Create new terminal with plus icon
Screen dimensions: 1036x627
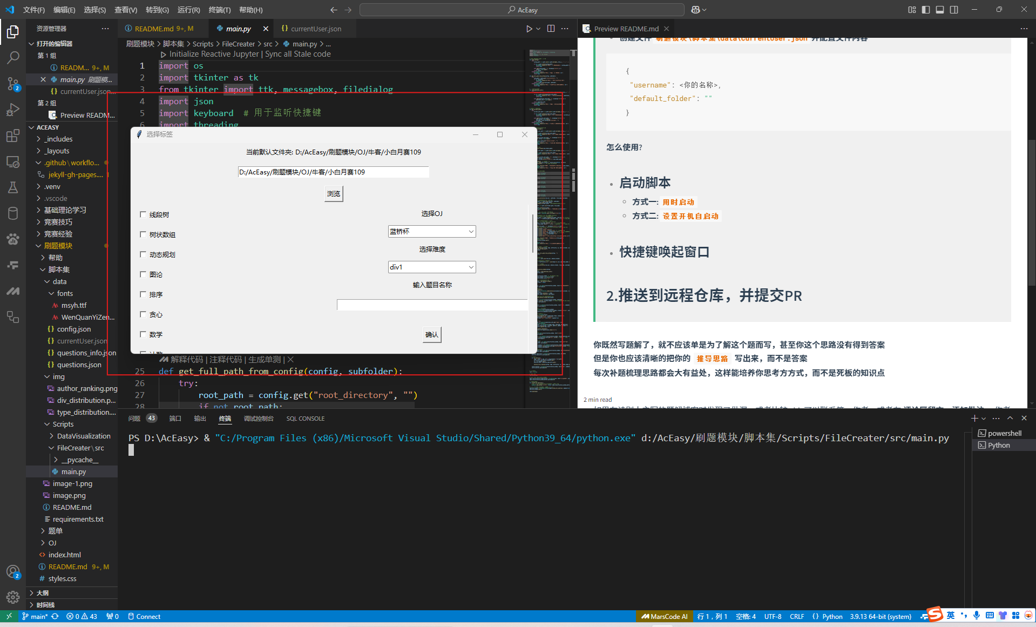click(x=974, y=419)
